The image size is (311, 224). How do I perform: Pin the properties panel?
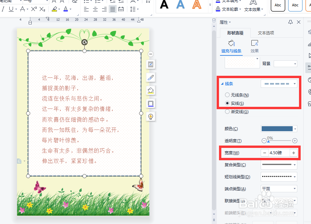[x=290, y=22]
